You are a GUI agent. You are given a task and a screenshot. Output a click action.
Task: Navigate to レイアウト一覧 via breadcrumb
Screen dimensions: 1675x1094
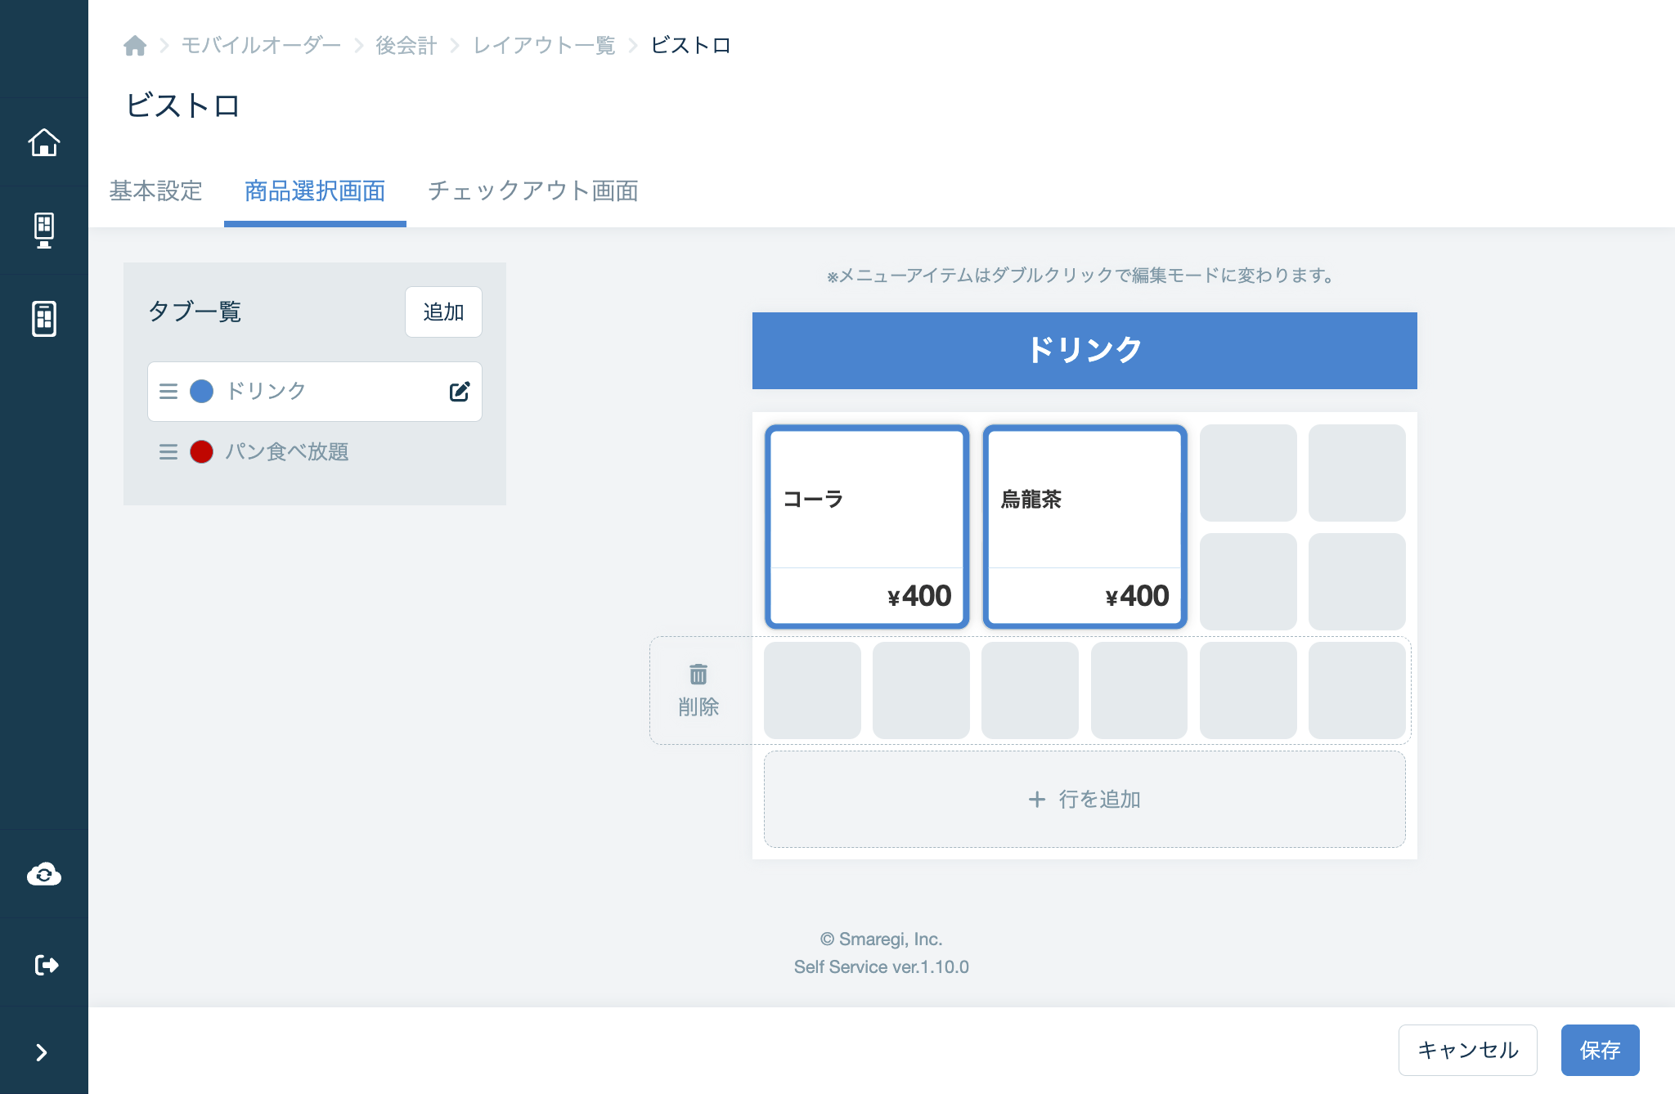click(x=543, y=46)
